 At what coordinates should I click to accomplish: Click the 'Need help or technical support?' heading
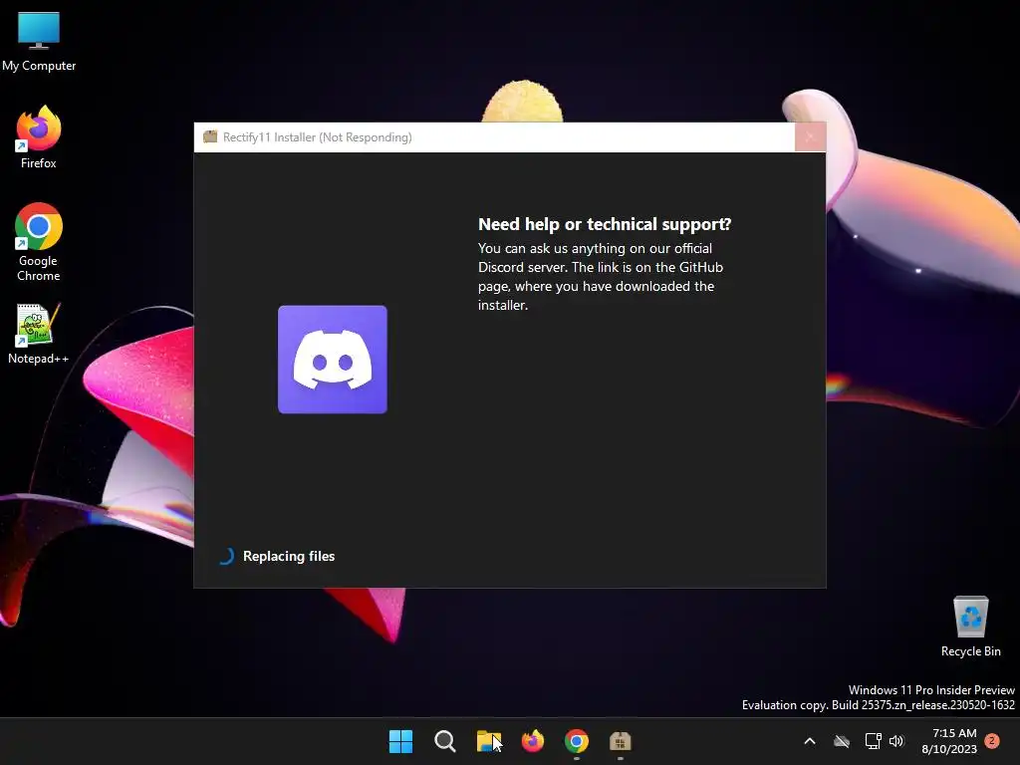[605, 224]
